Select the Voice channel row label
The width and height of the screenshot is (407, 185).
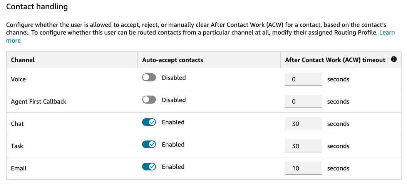[18, 79]
